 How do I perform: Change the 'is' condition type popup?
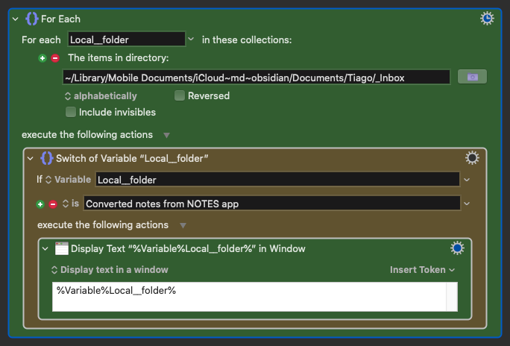[x=71, y=204]
